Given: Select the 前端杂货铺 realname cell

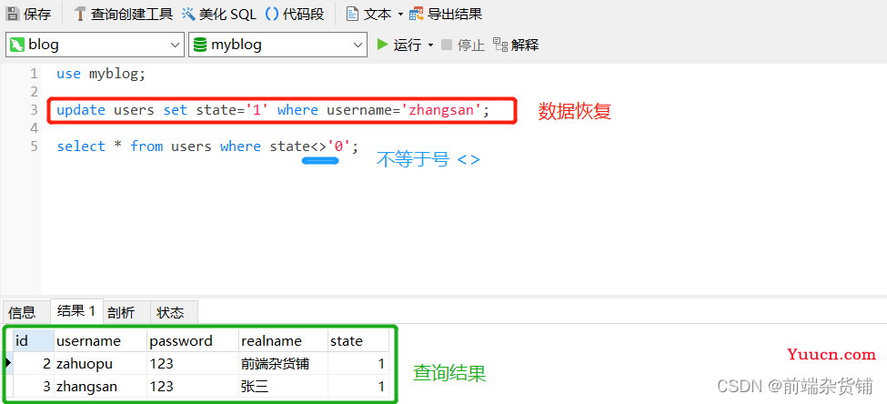Looking at the screenshot, I should pos(284,363).
